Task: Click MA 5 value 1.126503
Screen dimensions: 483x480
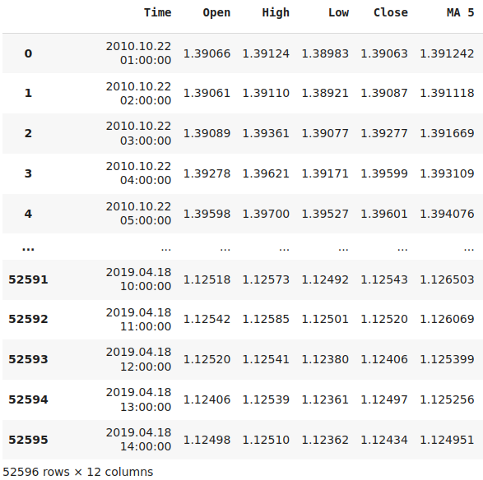Action: pos(448,279)
